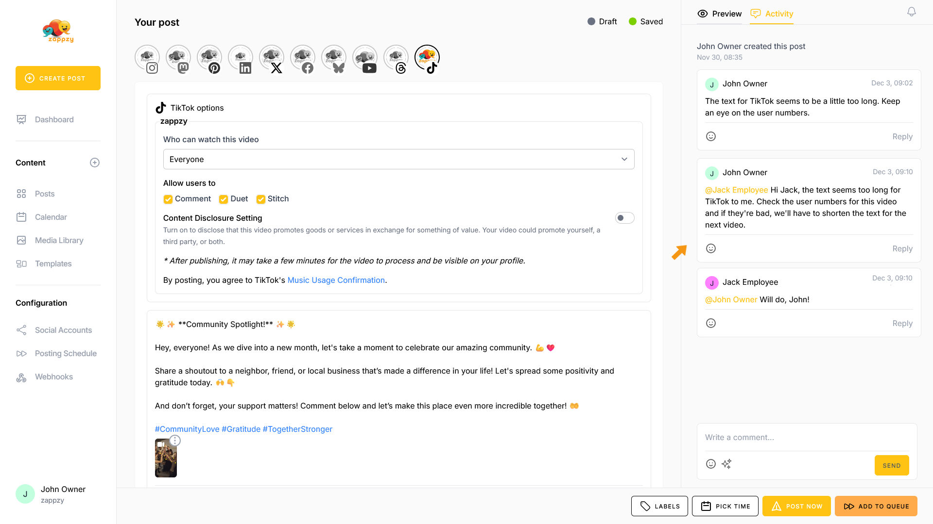Click the Add to Queue button
933x524 pixels.
[x=876, y=506]
